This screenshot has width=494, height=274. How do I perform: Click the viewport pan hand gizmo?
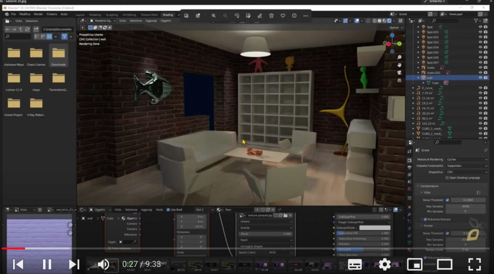click(x=399, y=65)
